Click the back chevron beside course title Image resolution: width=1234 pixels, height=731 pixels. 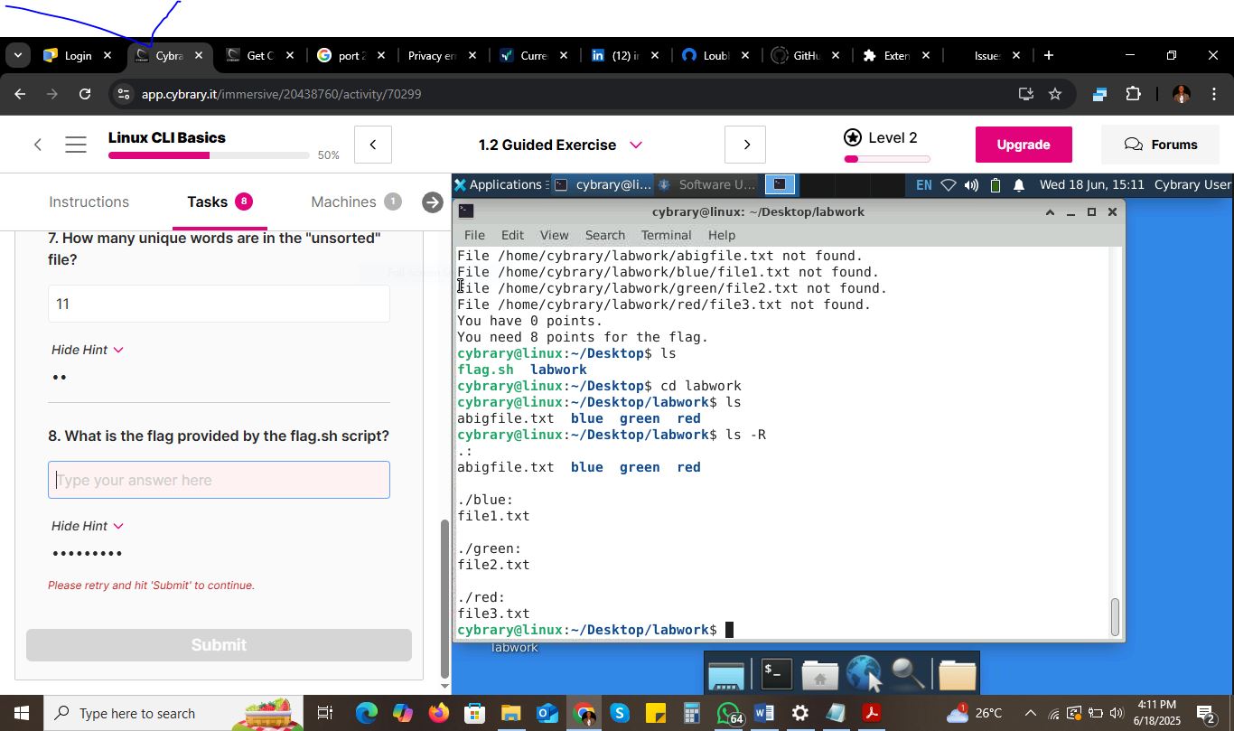(38, 145)
